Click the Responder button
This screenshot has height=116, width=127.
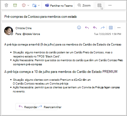[x=25, y=106]
